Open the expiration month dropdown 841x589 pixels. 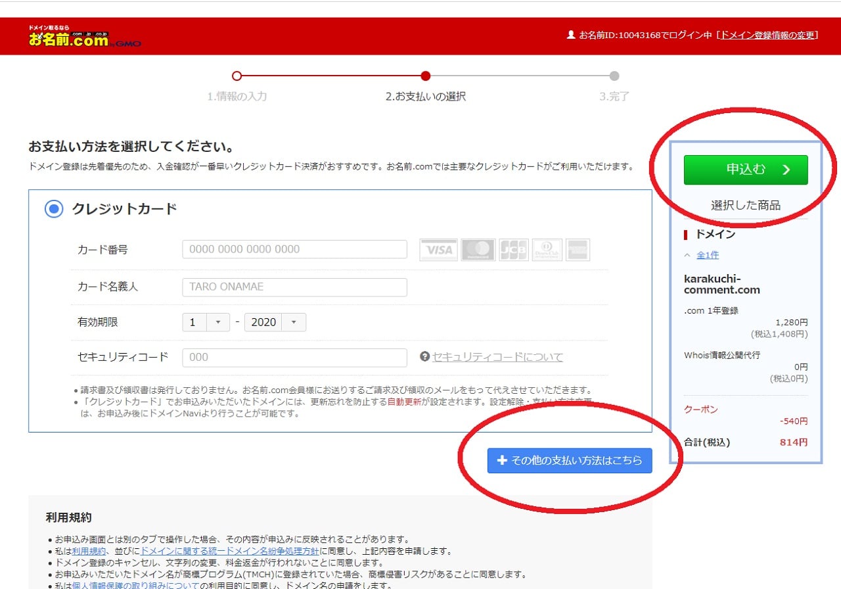coord(206,322)
